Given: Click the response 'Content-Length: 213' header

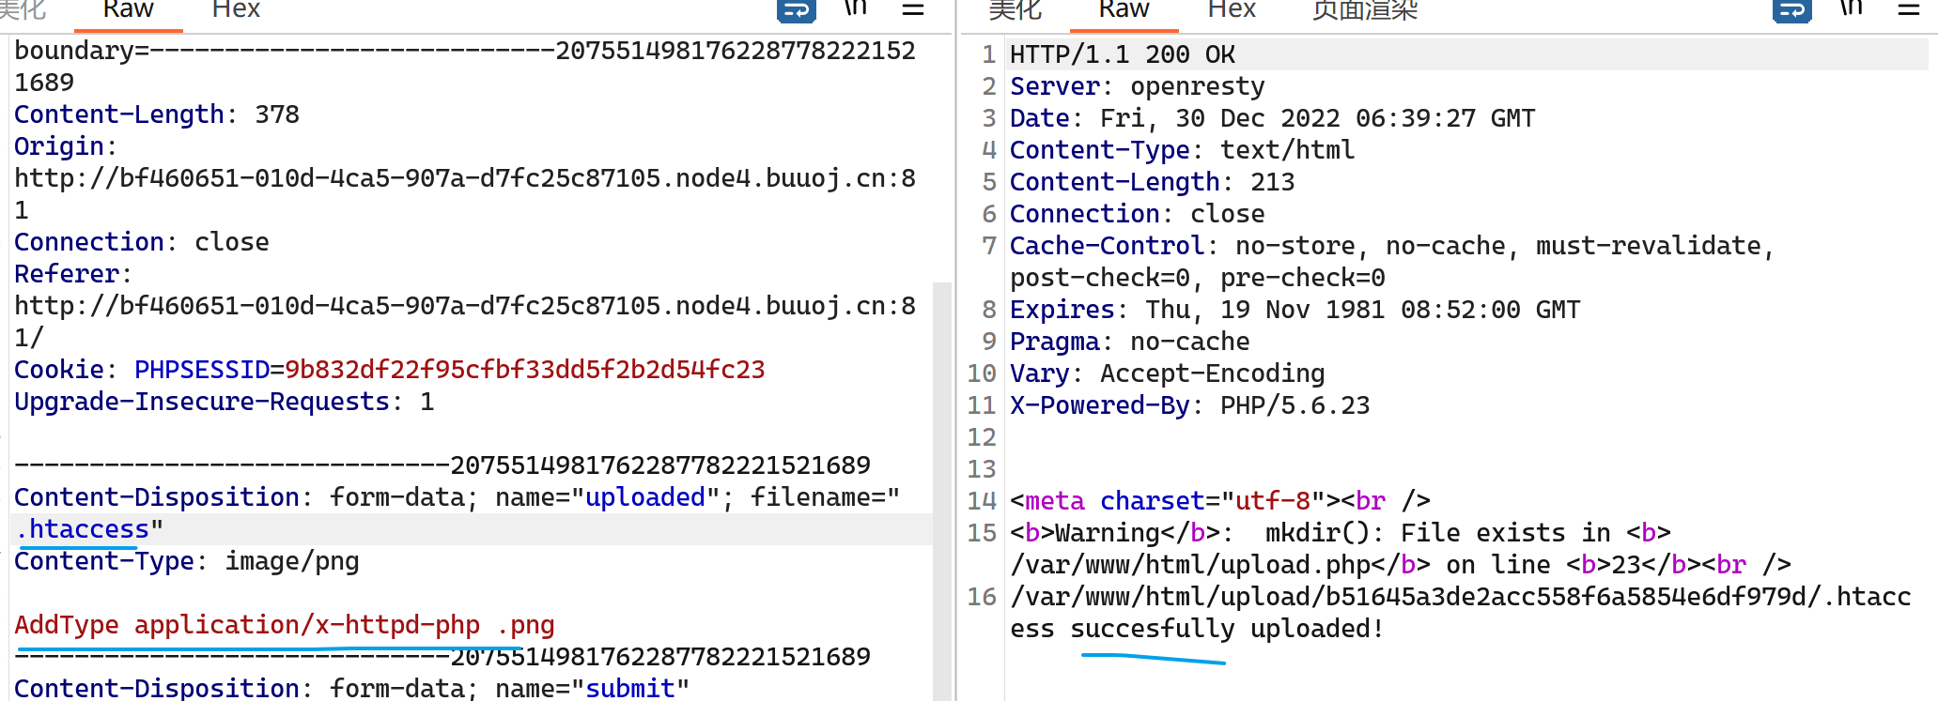Looking at the screenshot, I should pyautogui.click(x=1153, y=182).
